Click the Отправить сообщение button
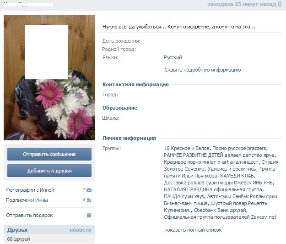 tap(49, 154)
